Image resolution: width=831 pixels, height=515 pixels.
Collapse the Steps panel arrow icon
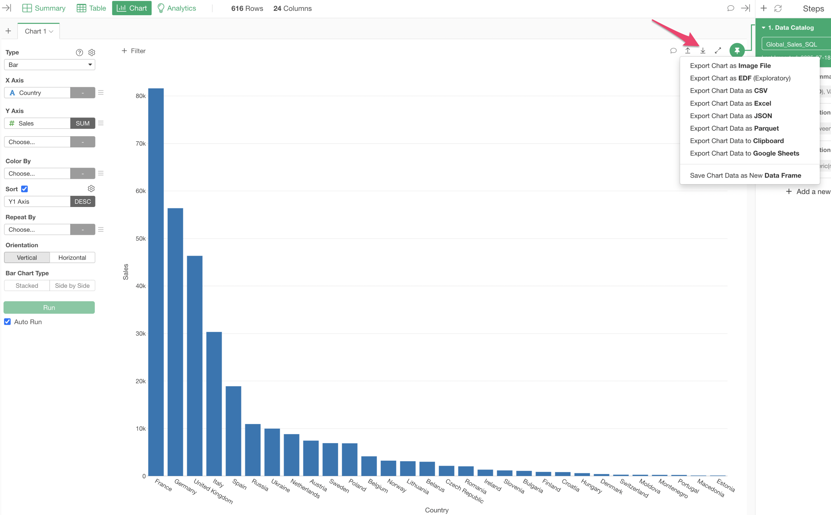point(745,8)
